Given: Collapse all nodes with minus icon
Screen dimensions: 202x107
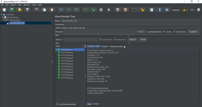Looking at the screenshot, I should (x=69, y=10).
